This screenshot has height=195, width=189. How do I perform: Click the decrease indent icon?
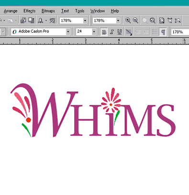point(138,32)
